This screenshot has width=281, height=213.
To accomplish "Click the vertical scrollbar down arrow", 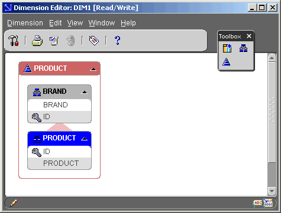I will 272,191.
